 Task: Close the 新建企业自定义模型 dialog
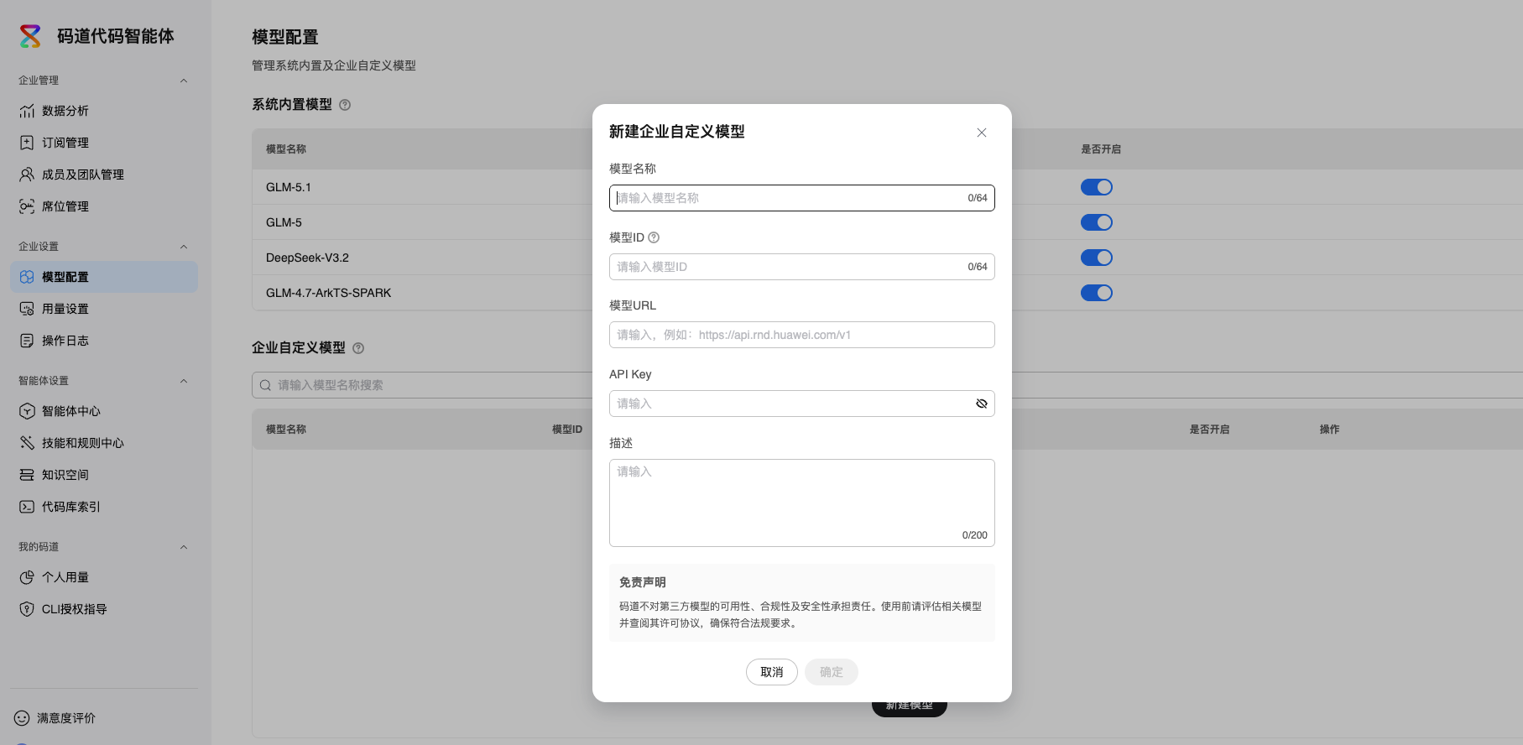982,133
